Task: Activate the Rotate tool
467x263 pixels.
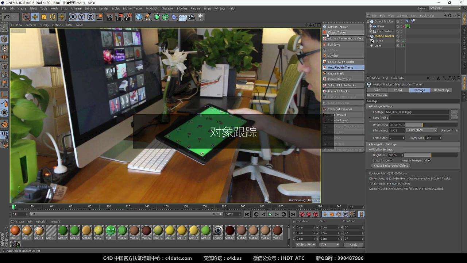Action: pyautogui.click(x=53, y=17)
